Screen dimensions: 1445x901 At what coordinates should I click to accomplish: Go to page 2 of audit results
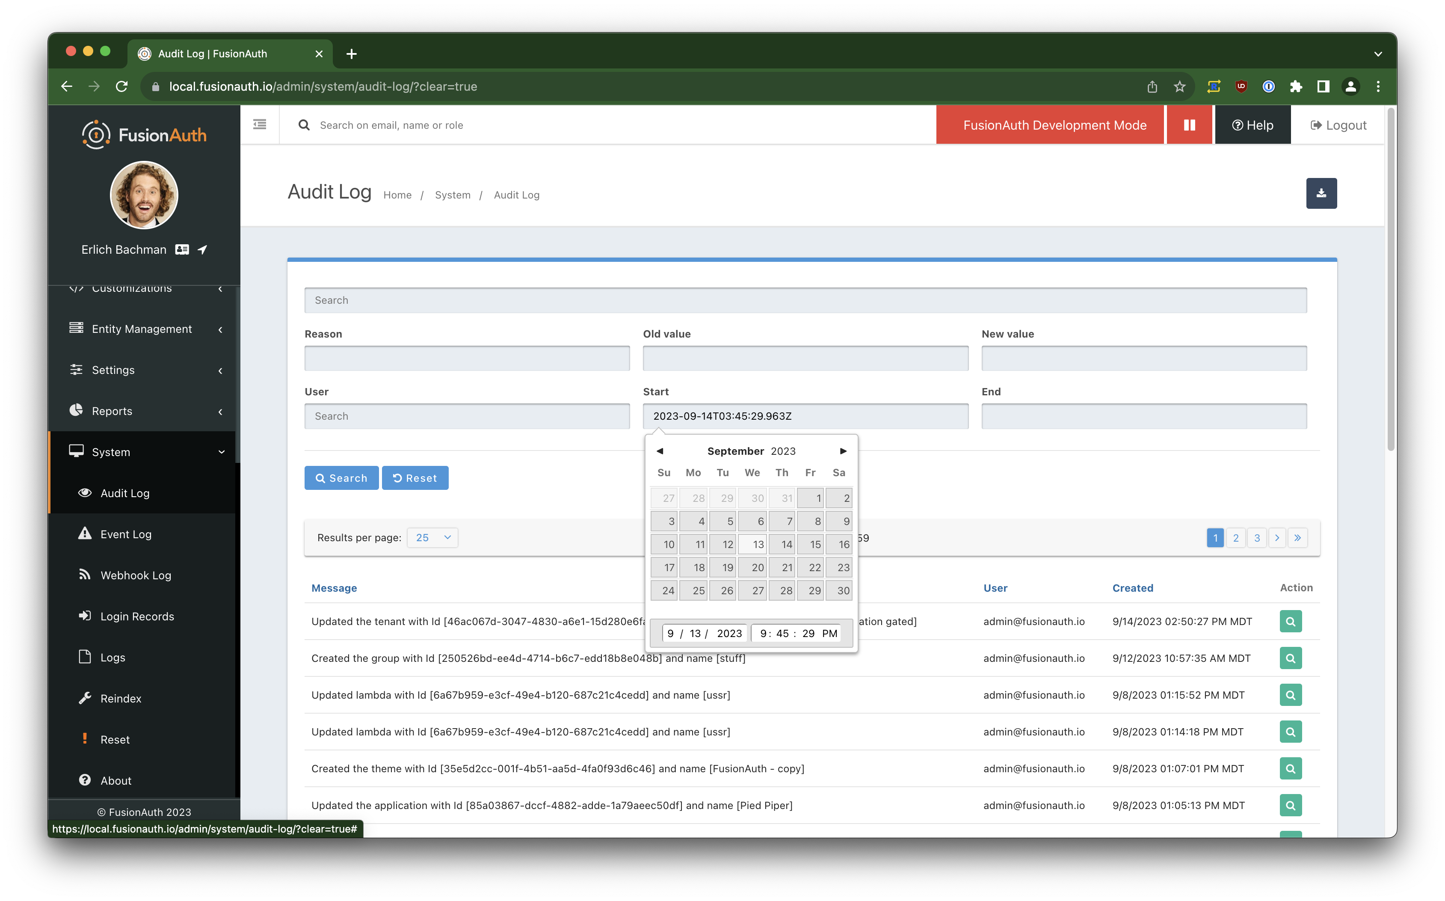(x=1236, y=537)
